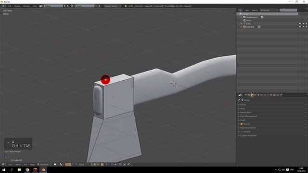Open Render Layers properties tab
The height and width of the screenshot is (173, 308).
pos(249,95)
